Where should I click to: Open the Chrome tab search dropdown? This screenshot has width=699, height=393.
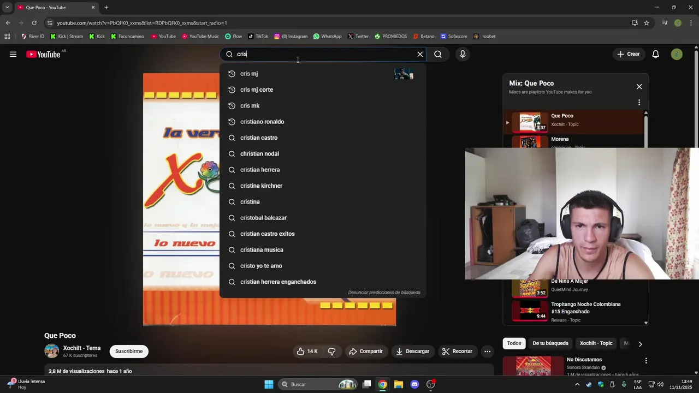pos(7,8)
